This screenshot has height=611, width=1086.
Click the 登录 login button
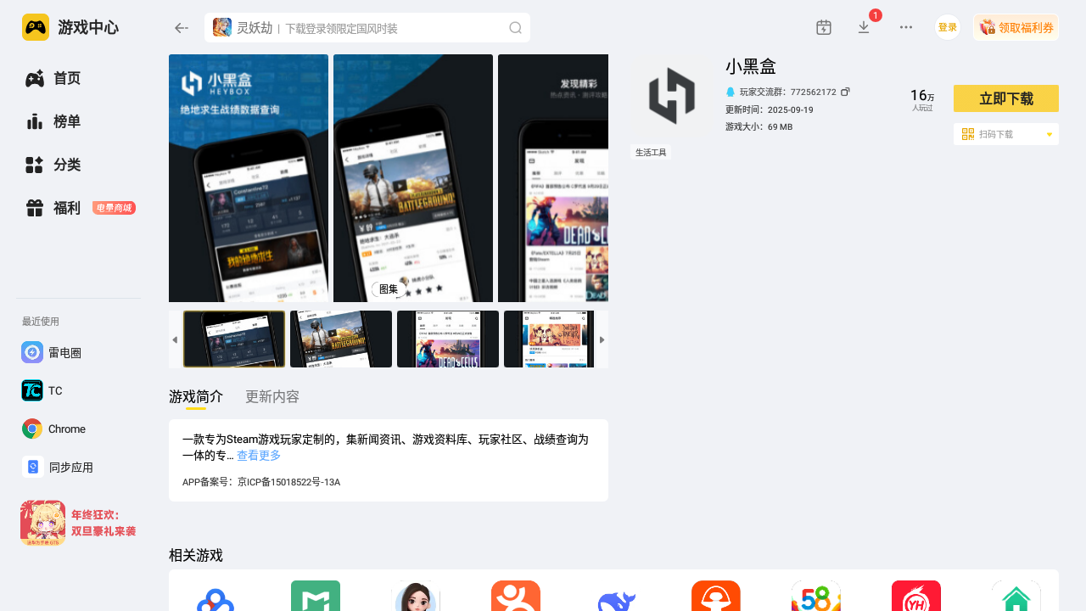pyautogui.click(x=948, y=27)
